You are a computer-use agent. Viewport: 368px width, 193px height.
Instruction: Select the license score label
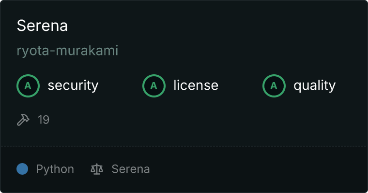(196, 85)
